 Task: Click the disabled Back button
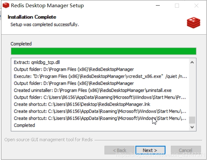point(120,150)
